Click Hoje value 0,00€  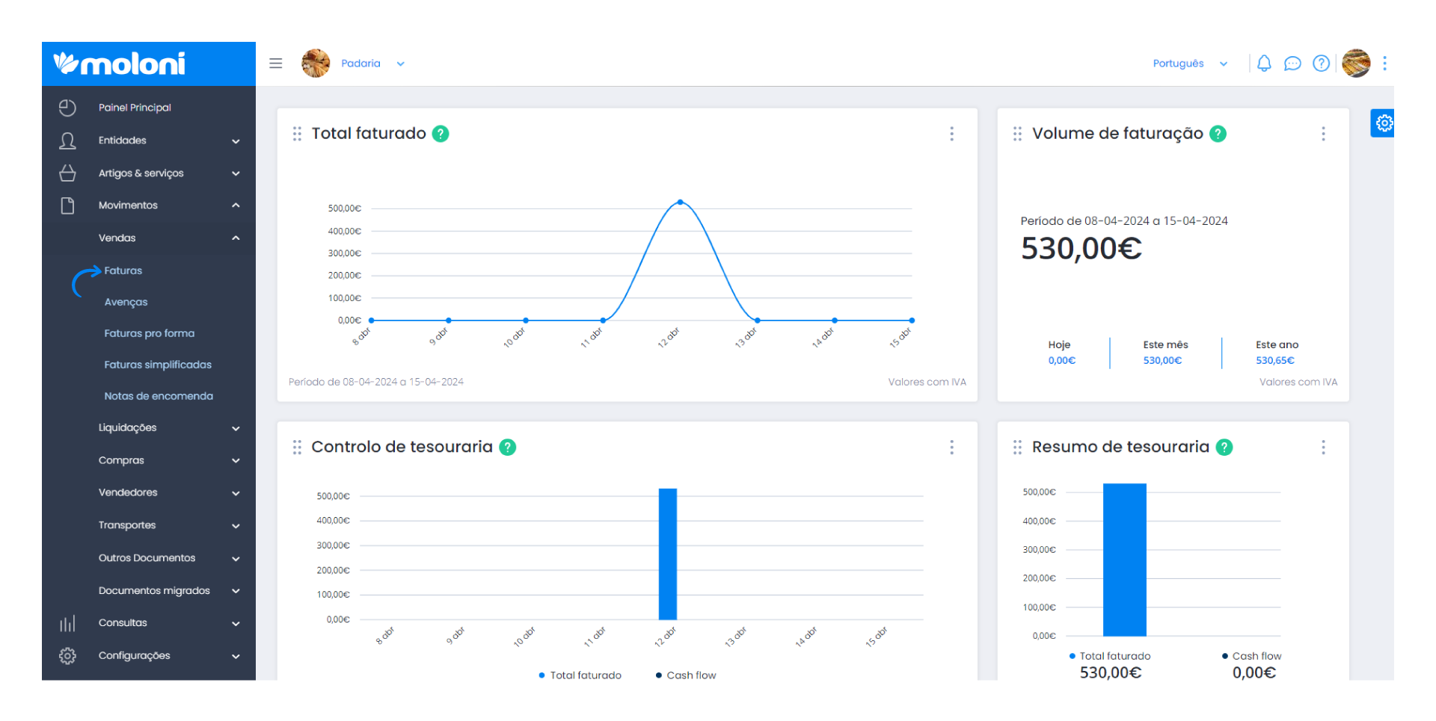pyautogui.click(x=1061, y=361)
